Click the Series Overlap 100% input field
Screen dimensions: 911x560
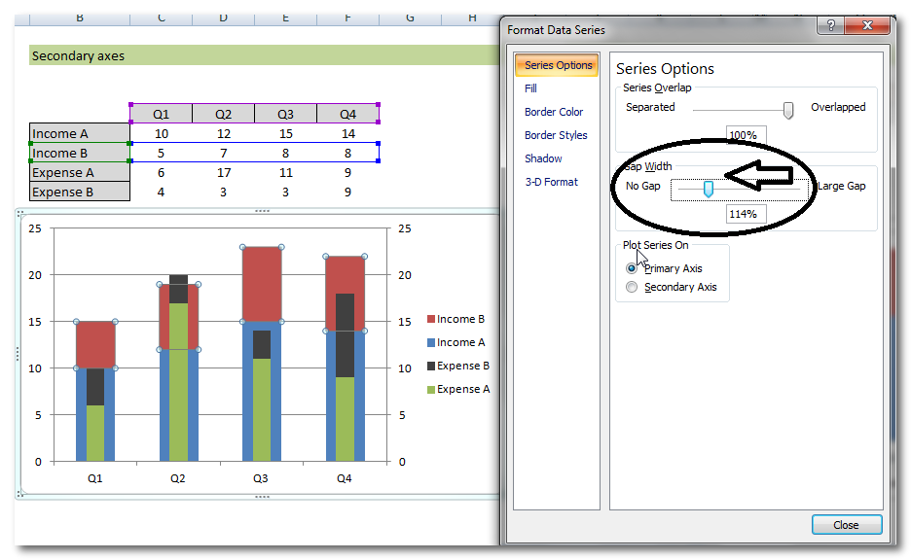747,135
